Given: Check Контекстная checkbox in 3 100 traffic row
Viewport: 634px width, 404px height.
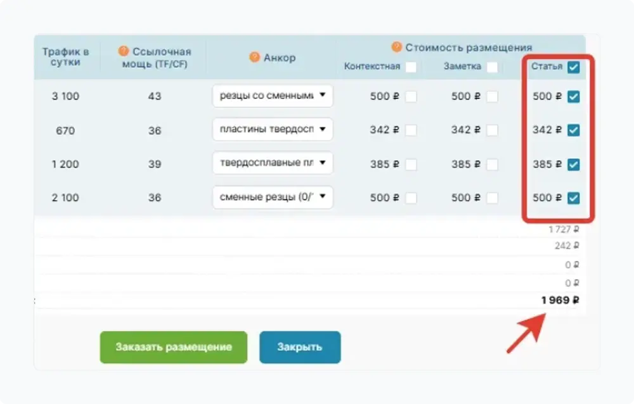Looking at the screenshot, I should (411, 97).
